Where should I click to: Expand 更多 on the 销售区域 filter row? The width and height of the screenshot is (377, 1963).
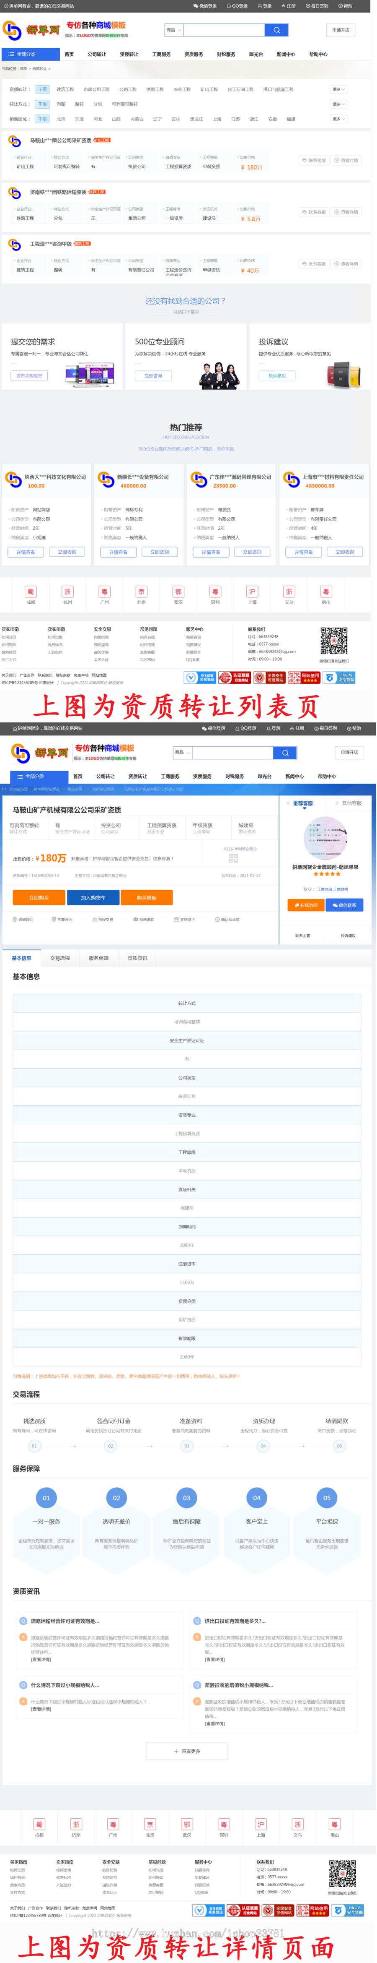point(338,120)
